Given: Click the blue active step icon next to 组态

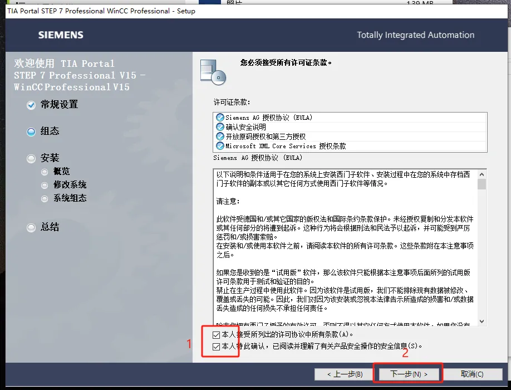Looking at the screenshot, I should (31, 131).
